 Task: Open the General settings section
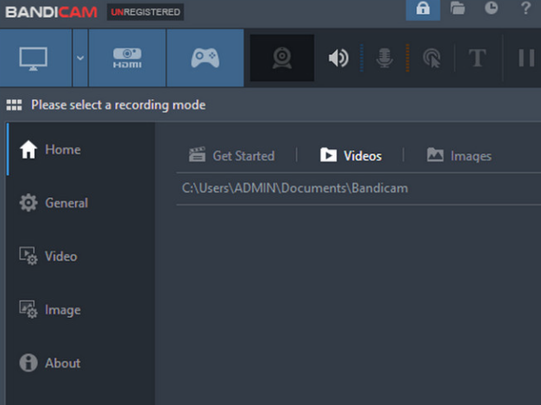coord(80,203)
